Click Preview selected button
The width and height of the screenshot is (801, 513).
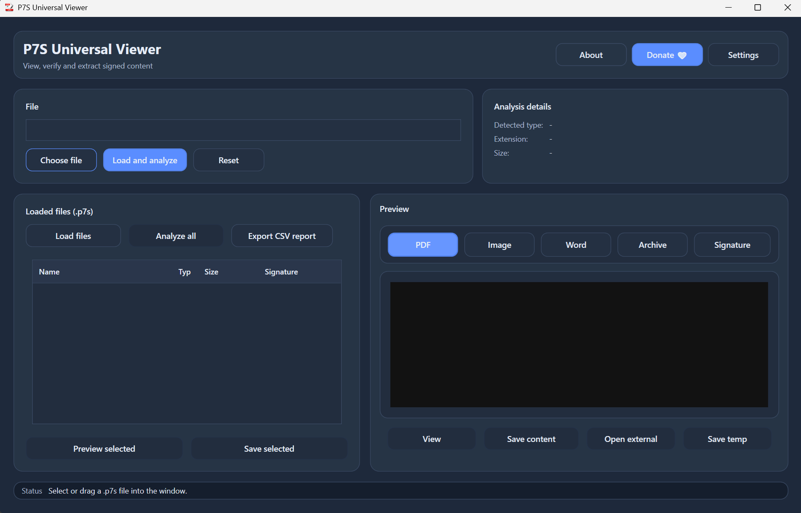104,449
